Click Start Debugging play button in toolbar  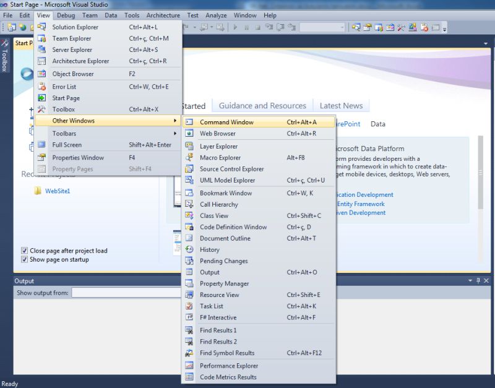click(x=235, y=27)
